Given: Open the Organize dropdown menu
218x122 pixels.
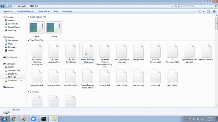Looking at the screenshot, I should 7,12.
